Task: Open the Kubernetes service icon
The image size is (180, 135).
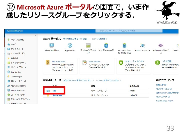Action: [x=161, y=45]
